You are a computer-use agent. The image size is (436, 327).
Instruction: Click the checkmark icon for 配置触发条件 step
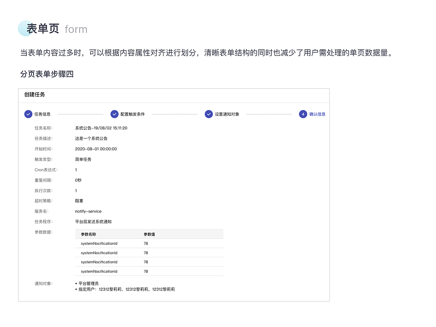click(x=114, y=114)
